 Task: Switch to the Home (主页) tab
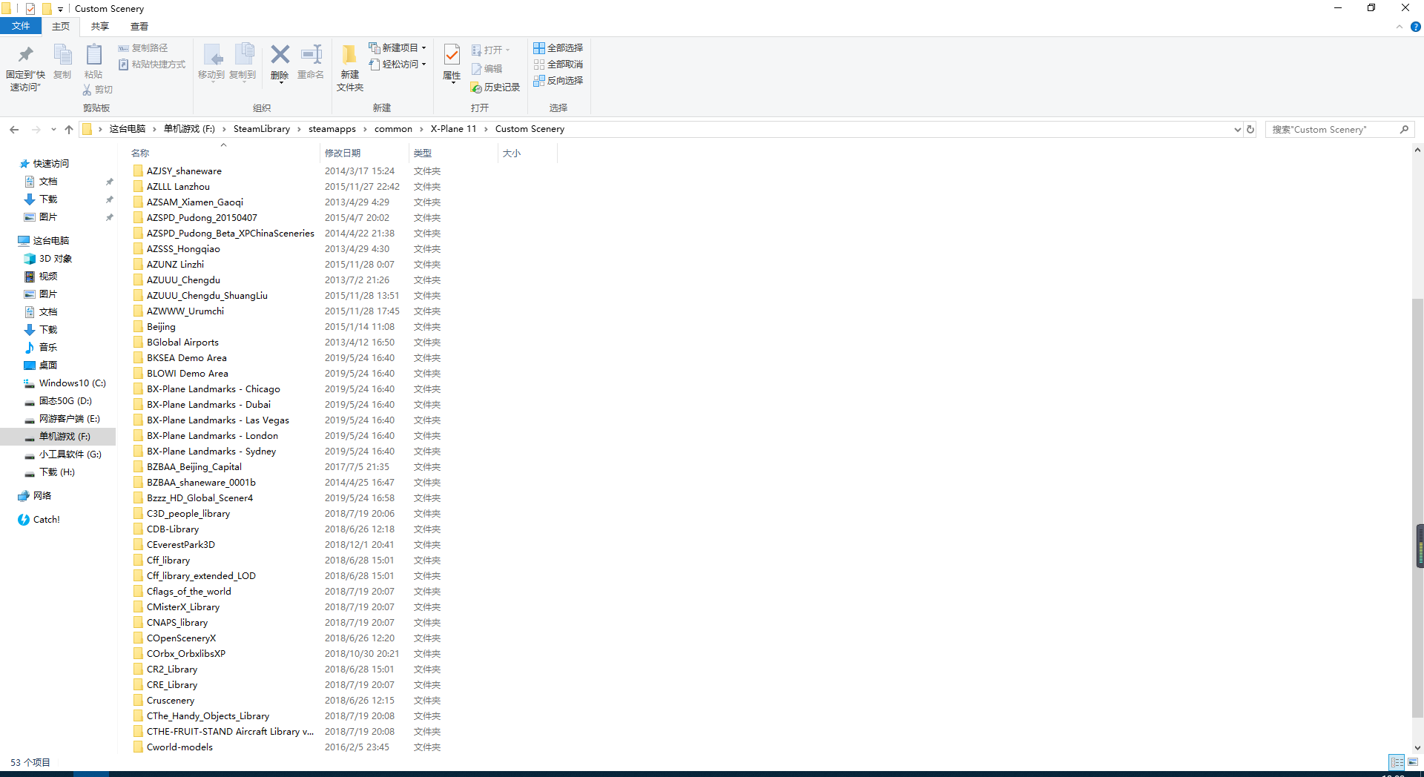click(61, 26)
